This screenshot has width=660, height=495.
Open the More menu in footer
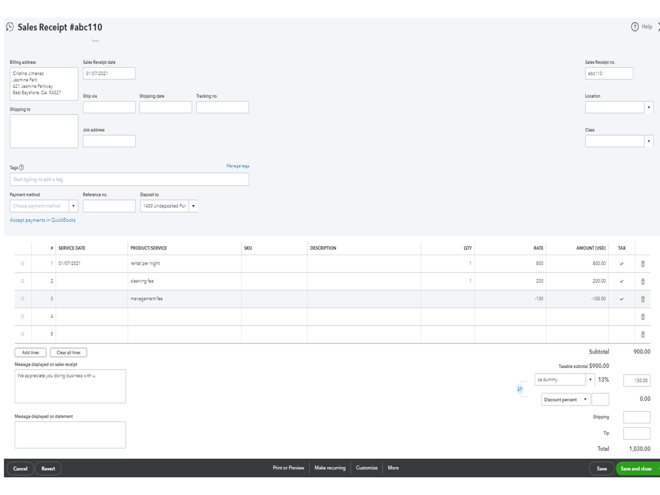tap(393, 468)
